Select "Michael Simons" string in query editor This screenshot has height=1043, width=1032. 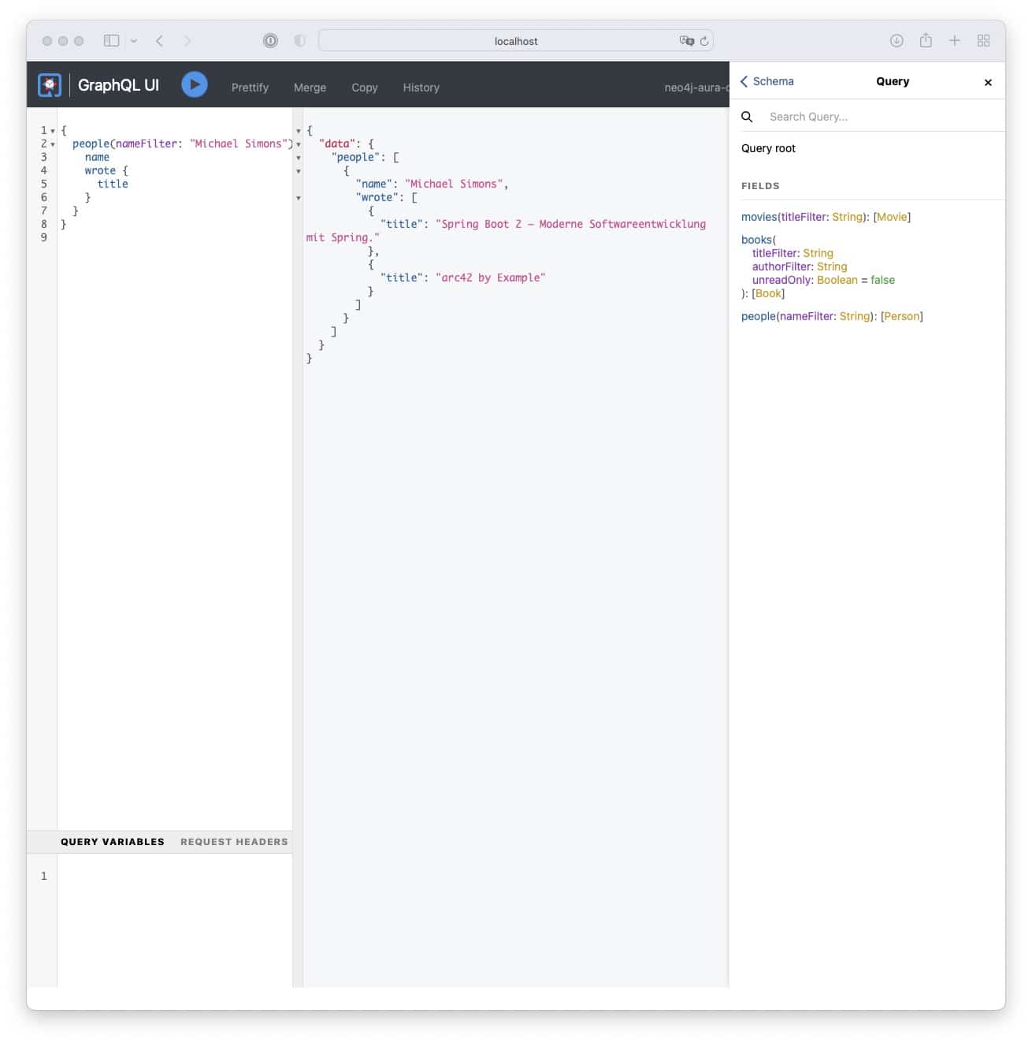[239, 143]
